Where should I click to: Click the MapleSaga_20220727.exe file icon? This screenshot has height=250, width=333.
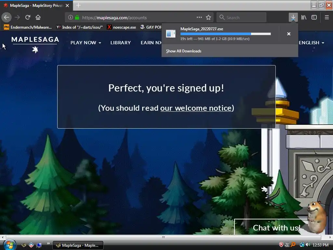point(171,34)
